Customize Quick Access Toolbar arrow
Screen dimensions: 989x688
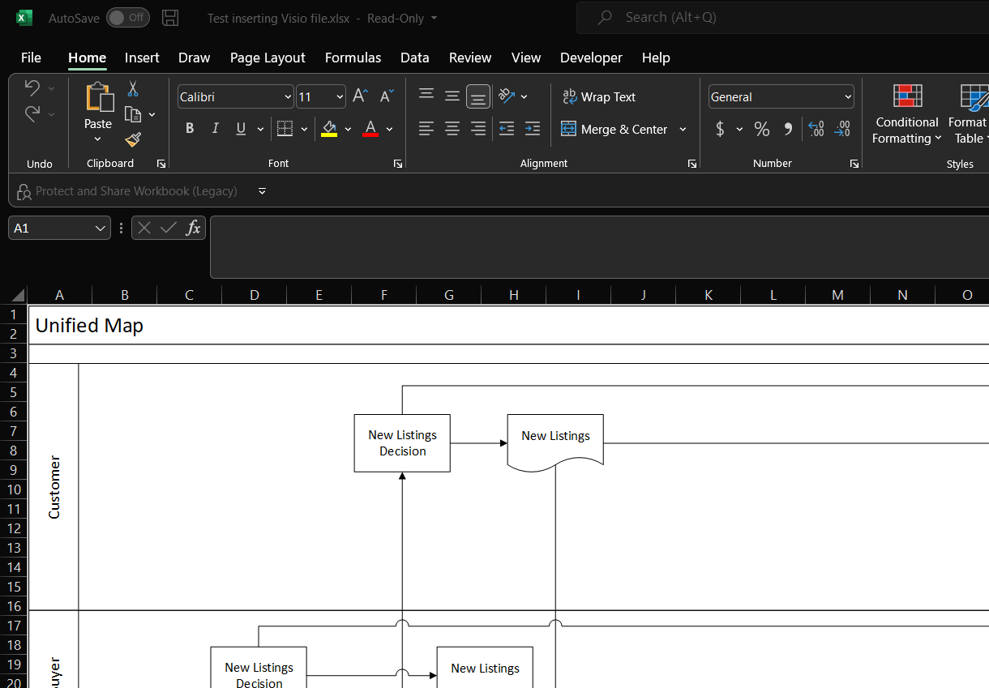[x=262, y=191]
